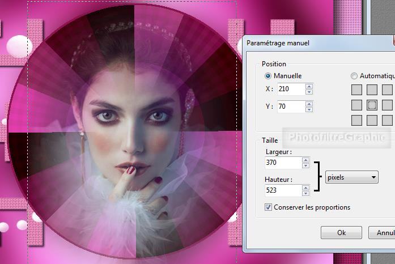Select the top-left position anchor square

357,90
